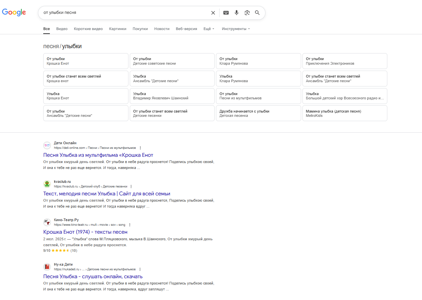Select Улыбка by Владимир Яковлевич Шаинский card
The height and width of the screenshot is (300, 422).
(172, 96)
